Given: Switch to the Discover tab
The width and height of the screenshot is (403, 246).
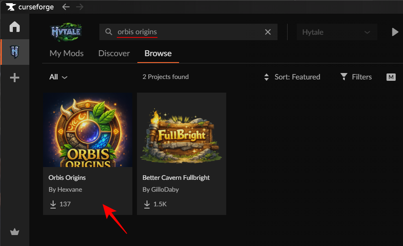Looking at the screenshot, I should [114, 53].
